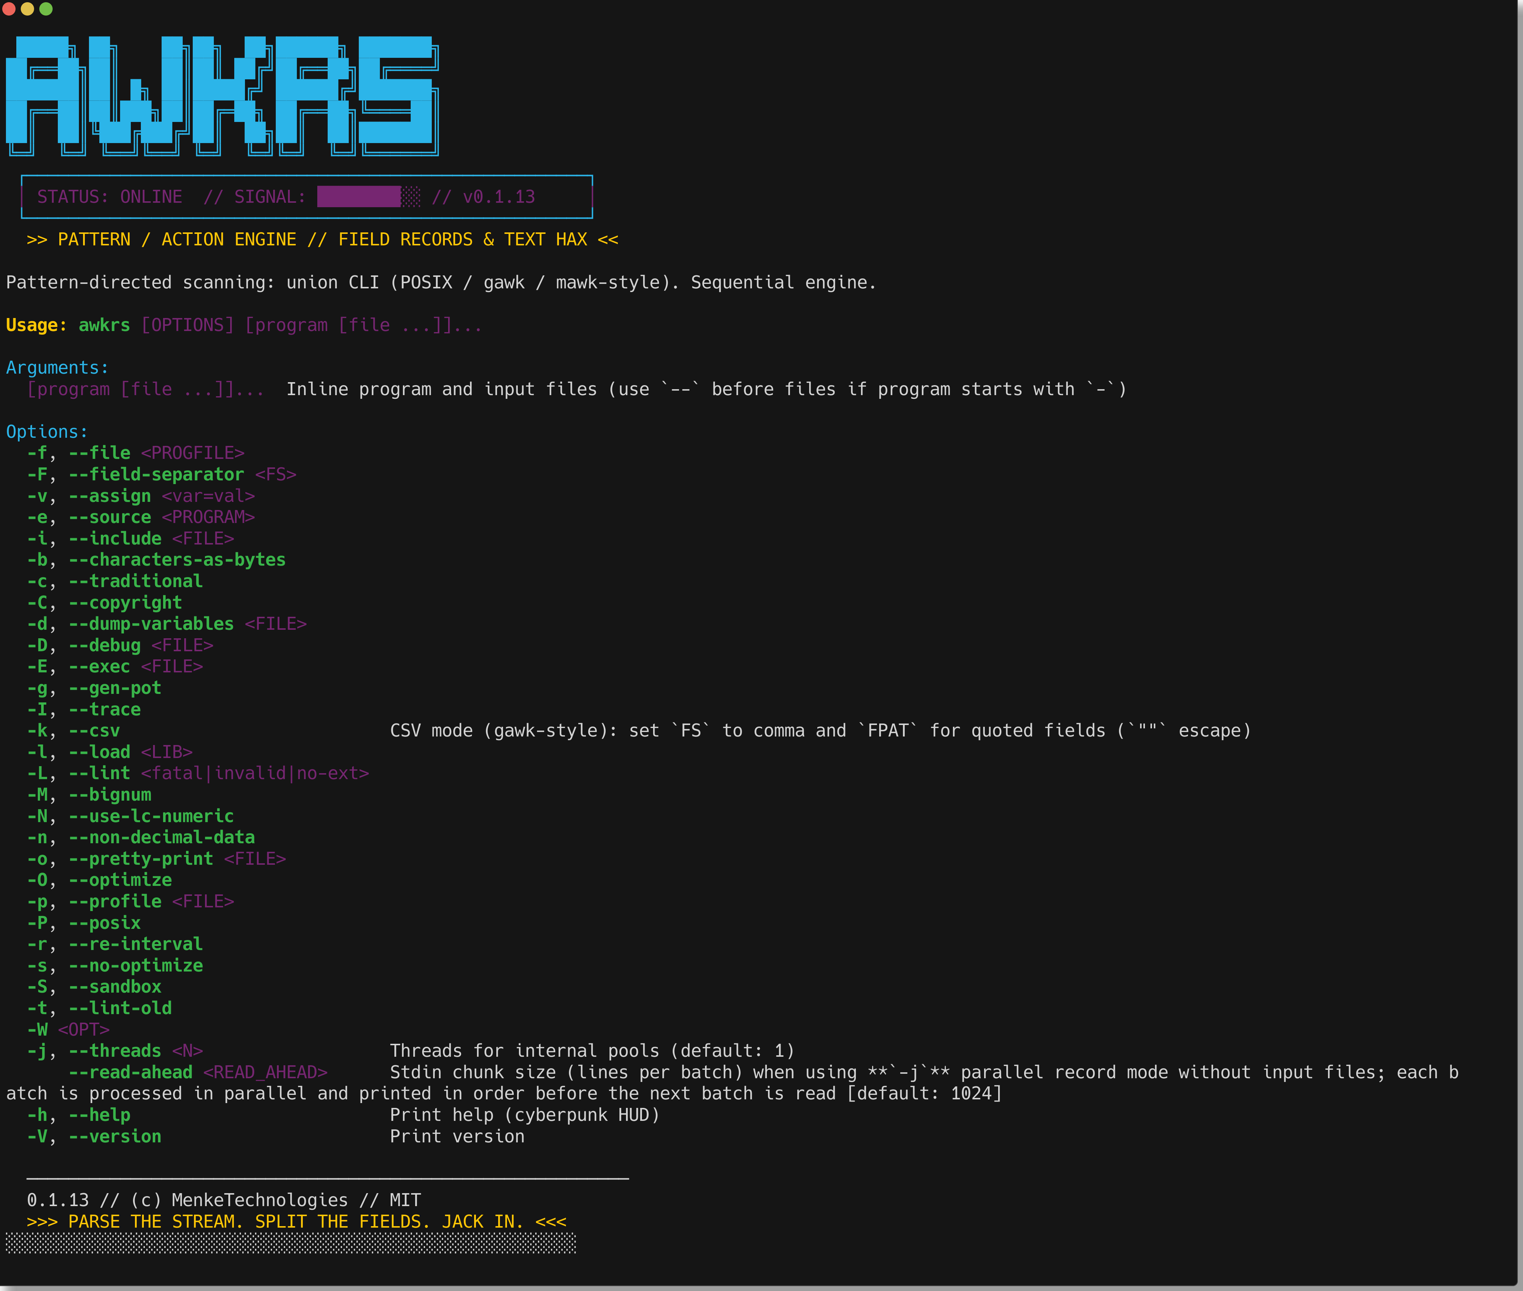The height and width of the screenshot is (1291, 1523).
Task: Click the v0.1.13 version label in the status box
Action: (x=499, y=197)
